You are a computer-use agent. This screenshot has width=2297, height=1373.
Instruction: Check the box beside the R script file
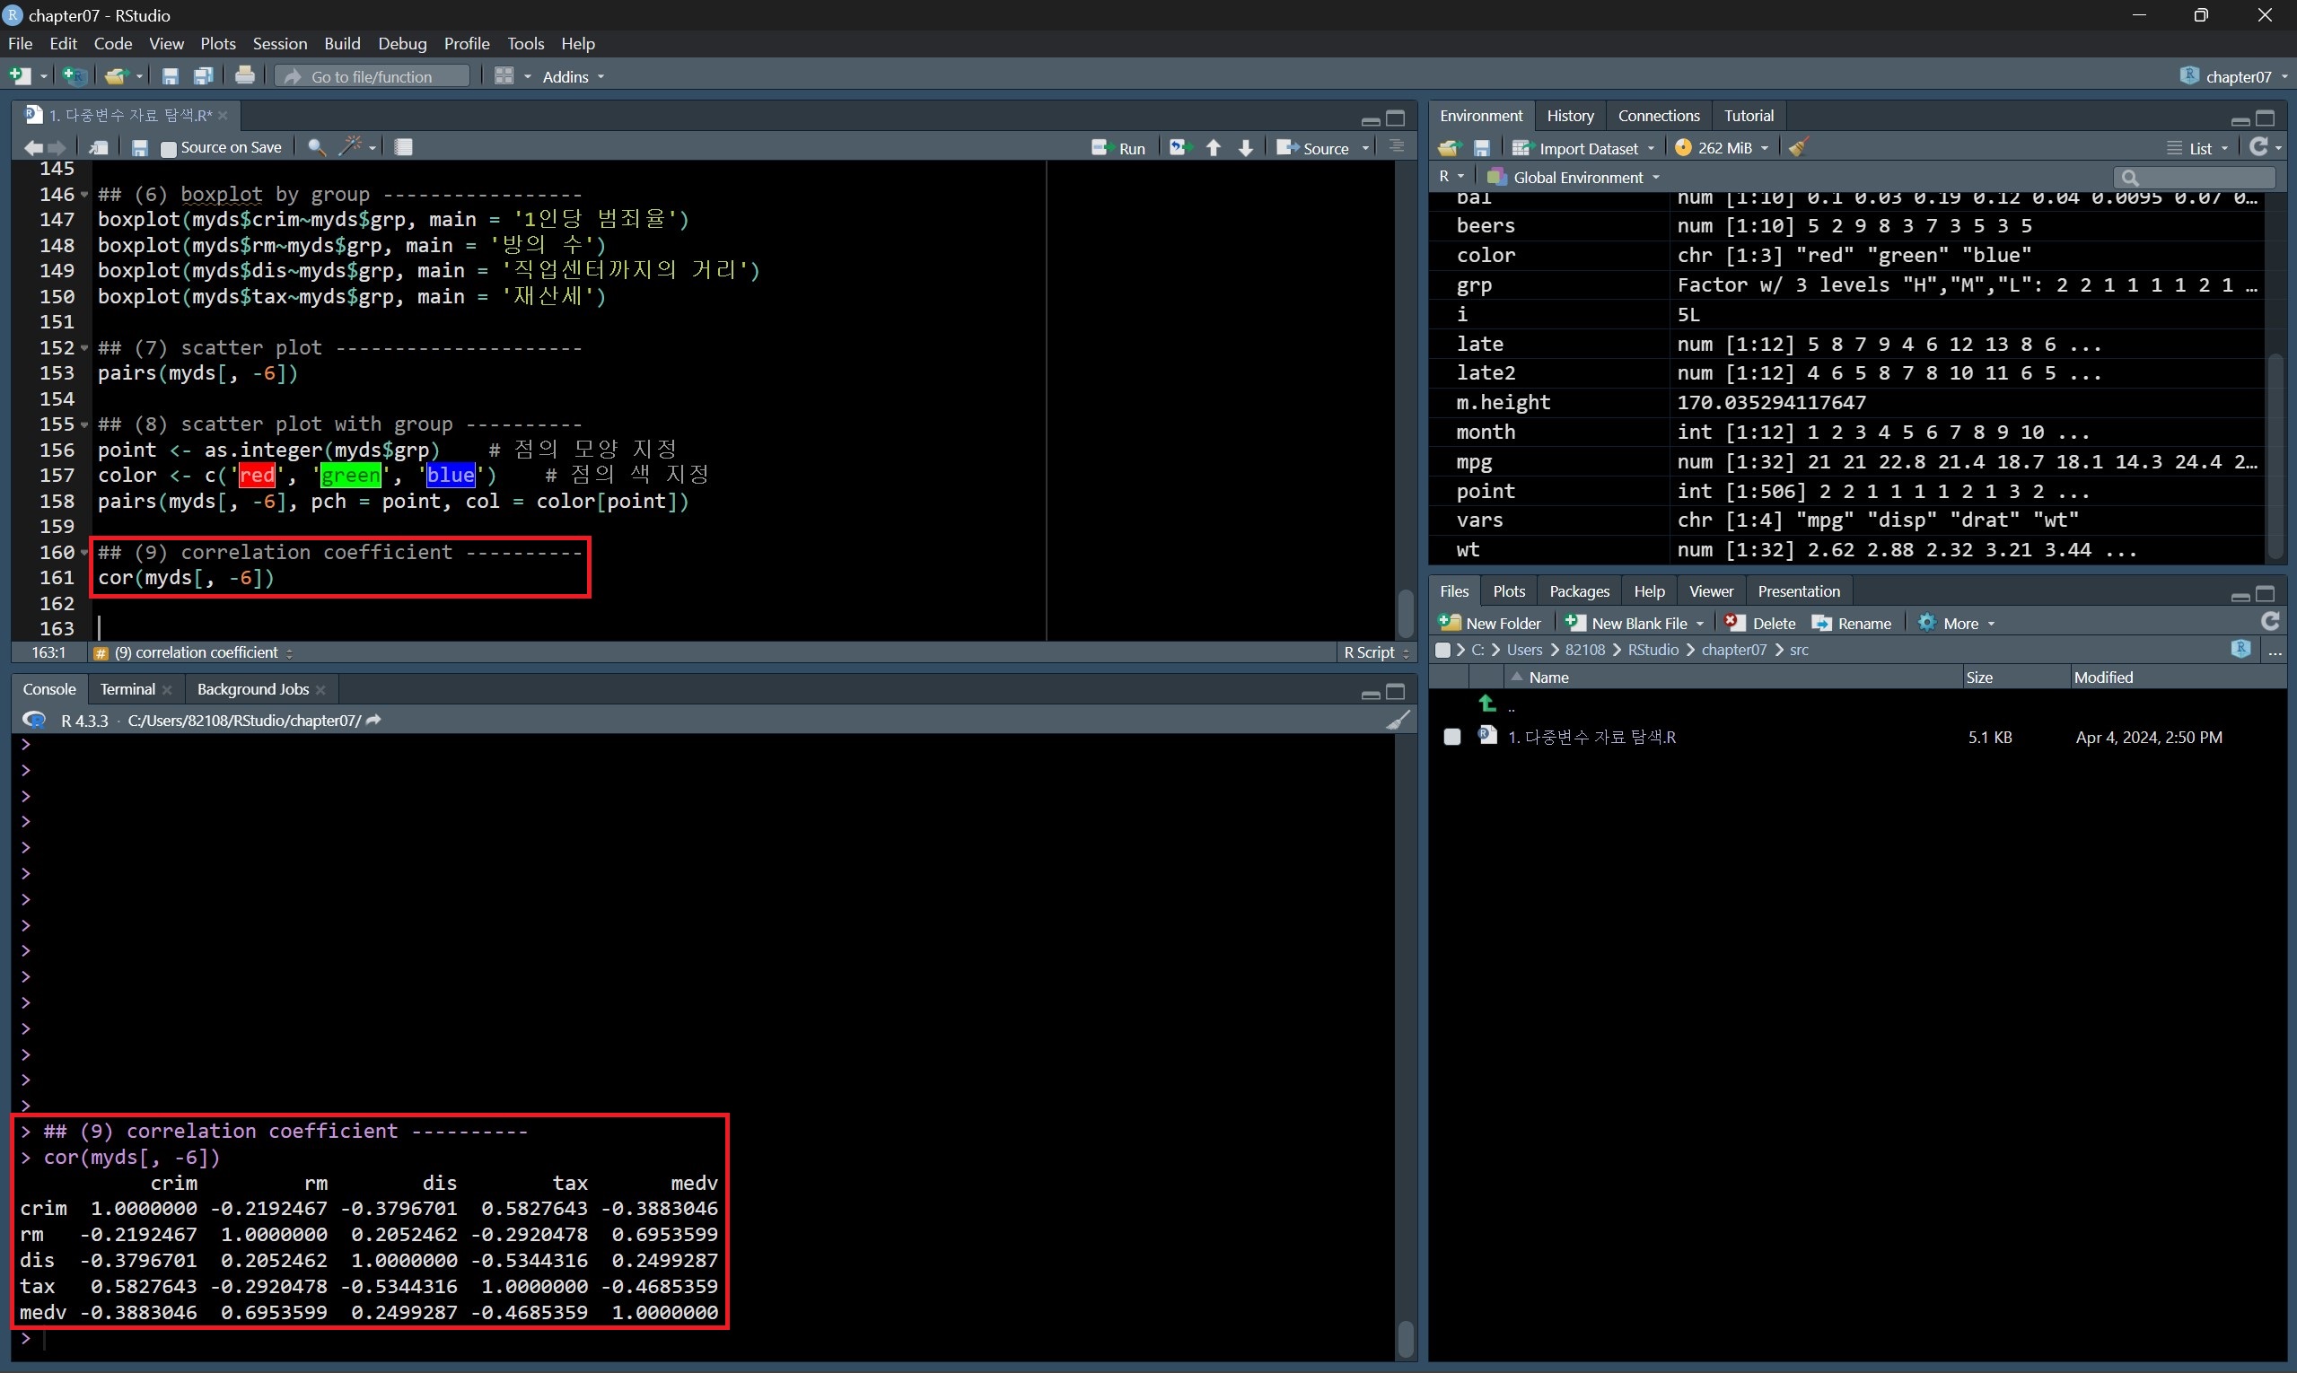[1452, 738]
